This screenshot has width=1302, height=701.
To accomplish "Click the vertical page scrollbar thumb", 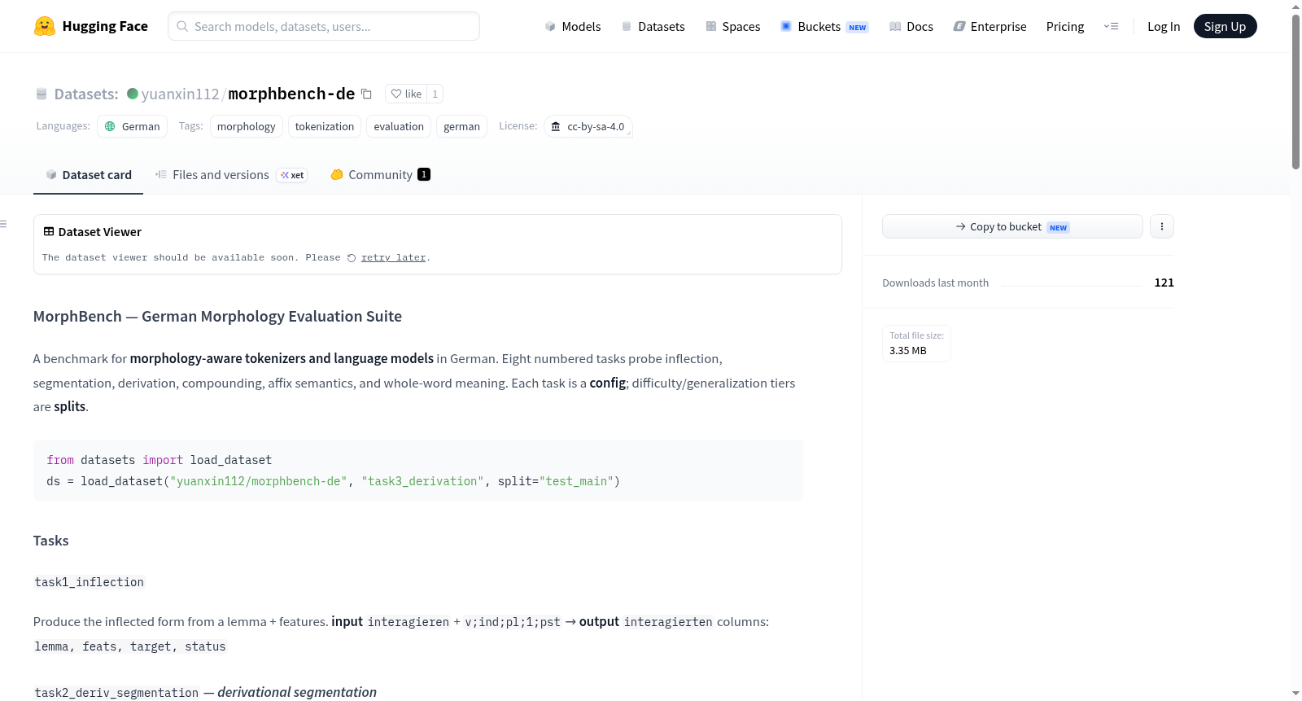I will pos(1295,91).
